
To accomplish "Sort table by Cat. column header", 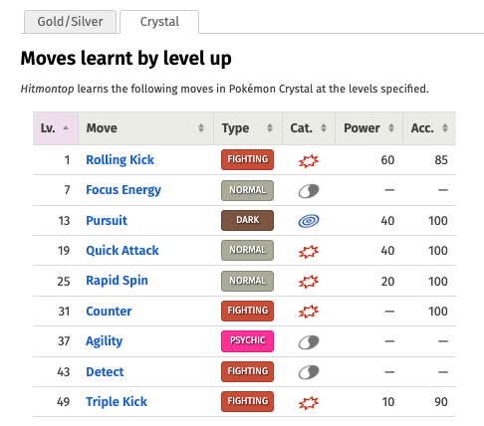I will click(x=309, y=128).
